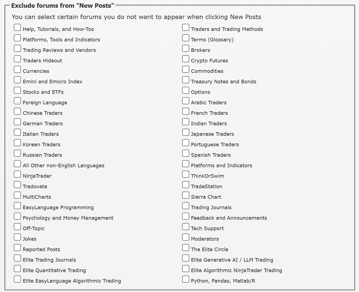Tick the Options forum checkbox

(186, 90)
